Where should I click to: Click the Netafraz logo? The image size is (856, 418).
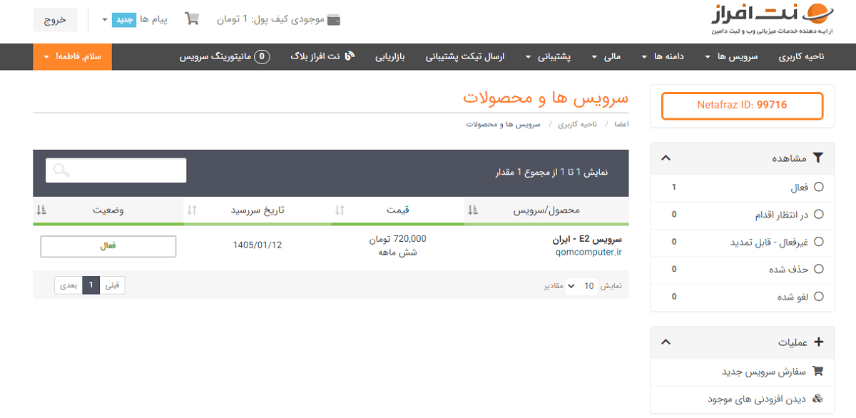click(772, 19)
